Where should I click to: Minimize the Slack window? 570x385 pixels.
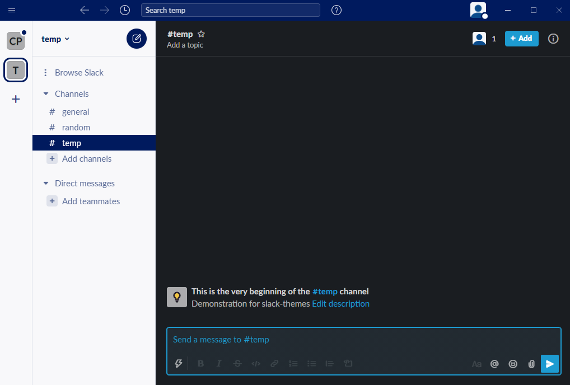click(x=508, y=10)
